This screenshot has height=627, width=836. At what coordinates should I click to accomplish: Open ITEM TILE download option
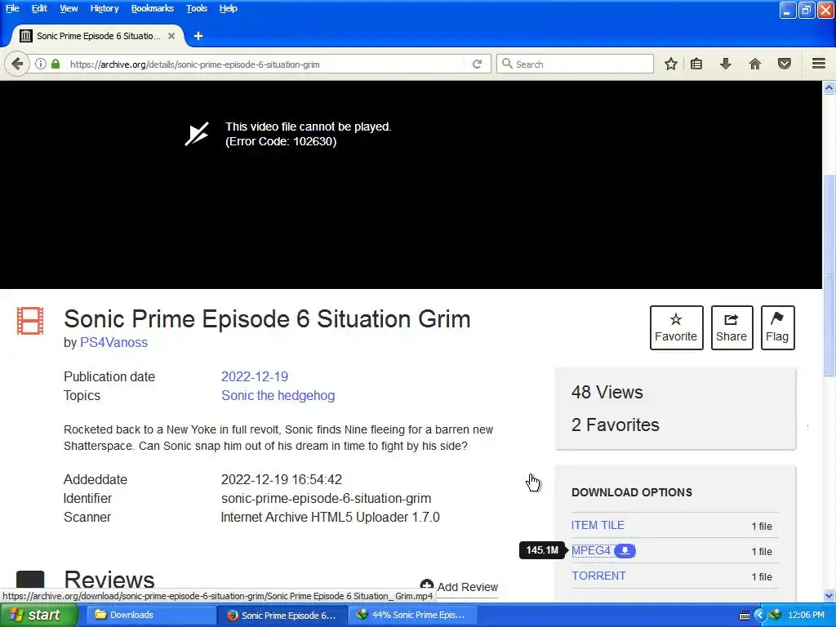(598, 525)
